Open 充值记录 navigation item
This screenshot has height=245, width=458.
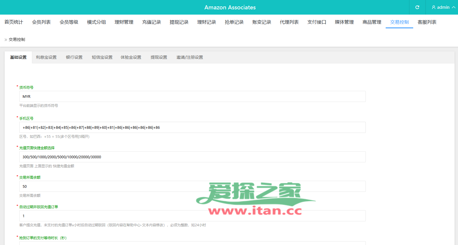click(x=151, y=22)
